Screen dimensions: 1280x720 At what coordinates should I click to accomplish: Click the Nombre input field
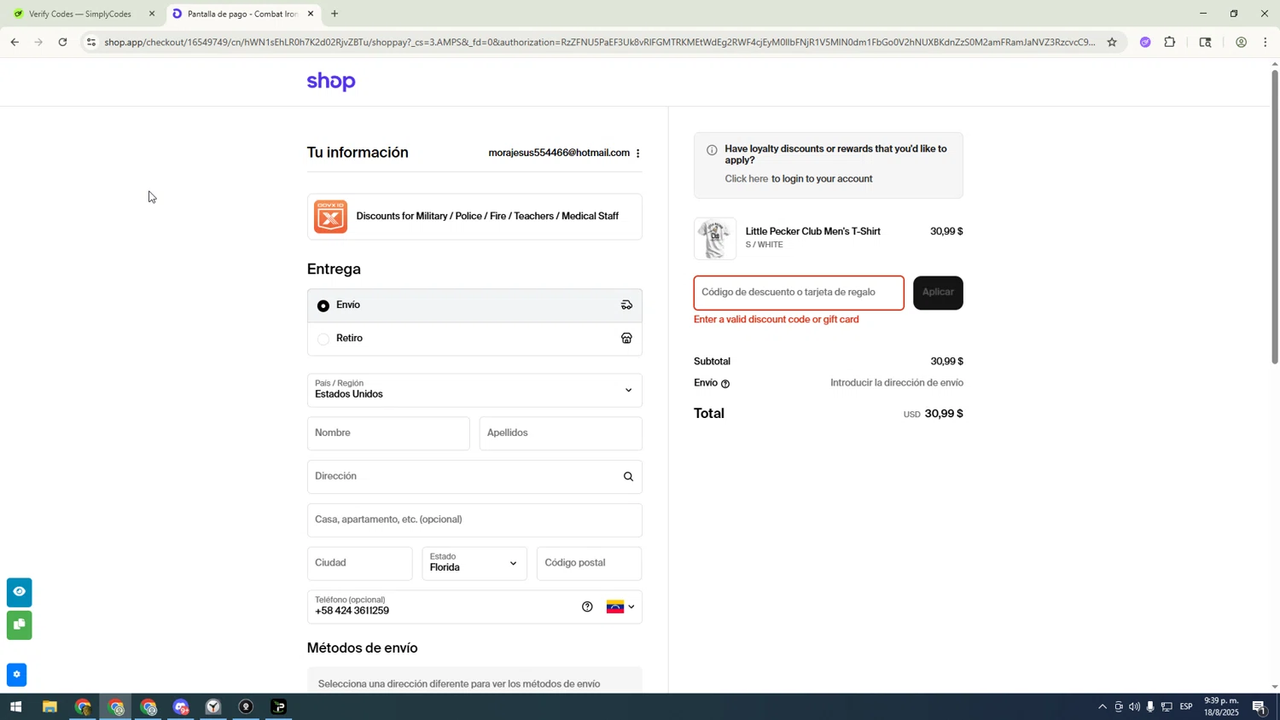pyautogui.click(x=388, y=433)
